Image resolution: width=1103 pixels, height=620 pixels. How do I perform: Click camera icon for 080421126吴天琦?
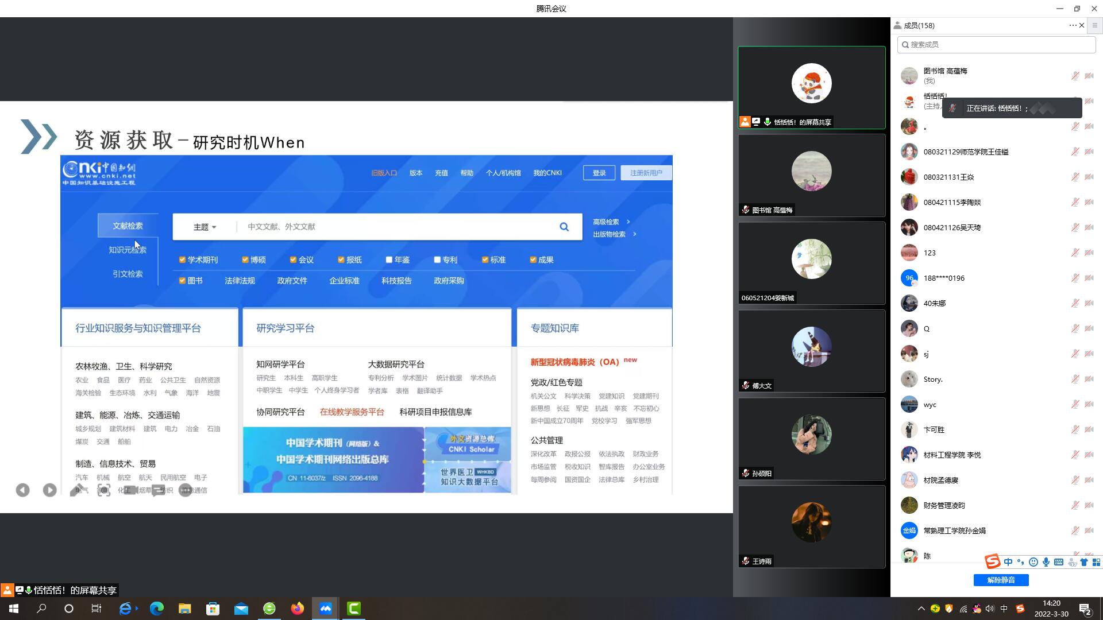1089,227
